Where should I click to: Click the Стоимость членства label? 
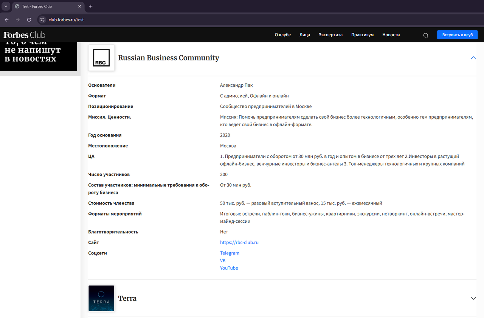pyautogui.click(x=111, y=203)
